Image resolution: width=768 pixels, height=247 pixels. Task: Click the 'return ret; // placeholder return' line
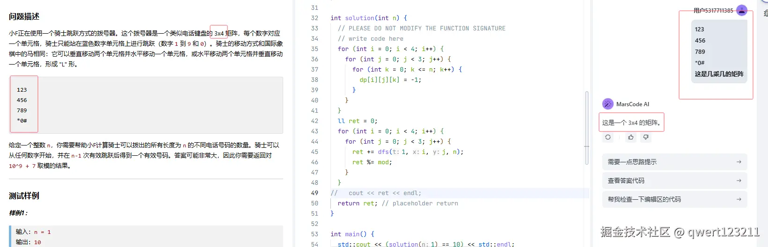pyautogui.click(x=398, y=203)
